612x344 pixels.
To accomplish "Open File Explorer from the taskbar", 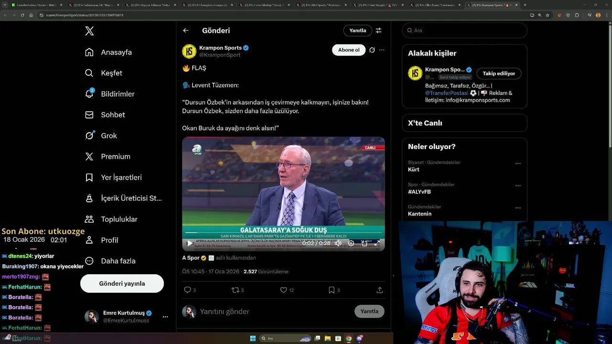I will [328, 338].
